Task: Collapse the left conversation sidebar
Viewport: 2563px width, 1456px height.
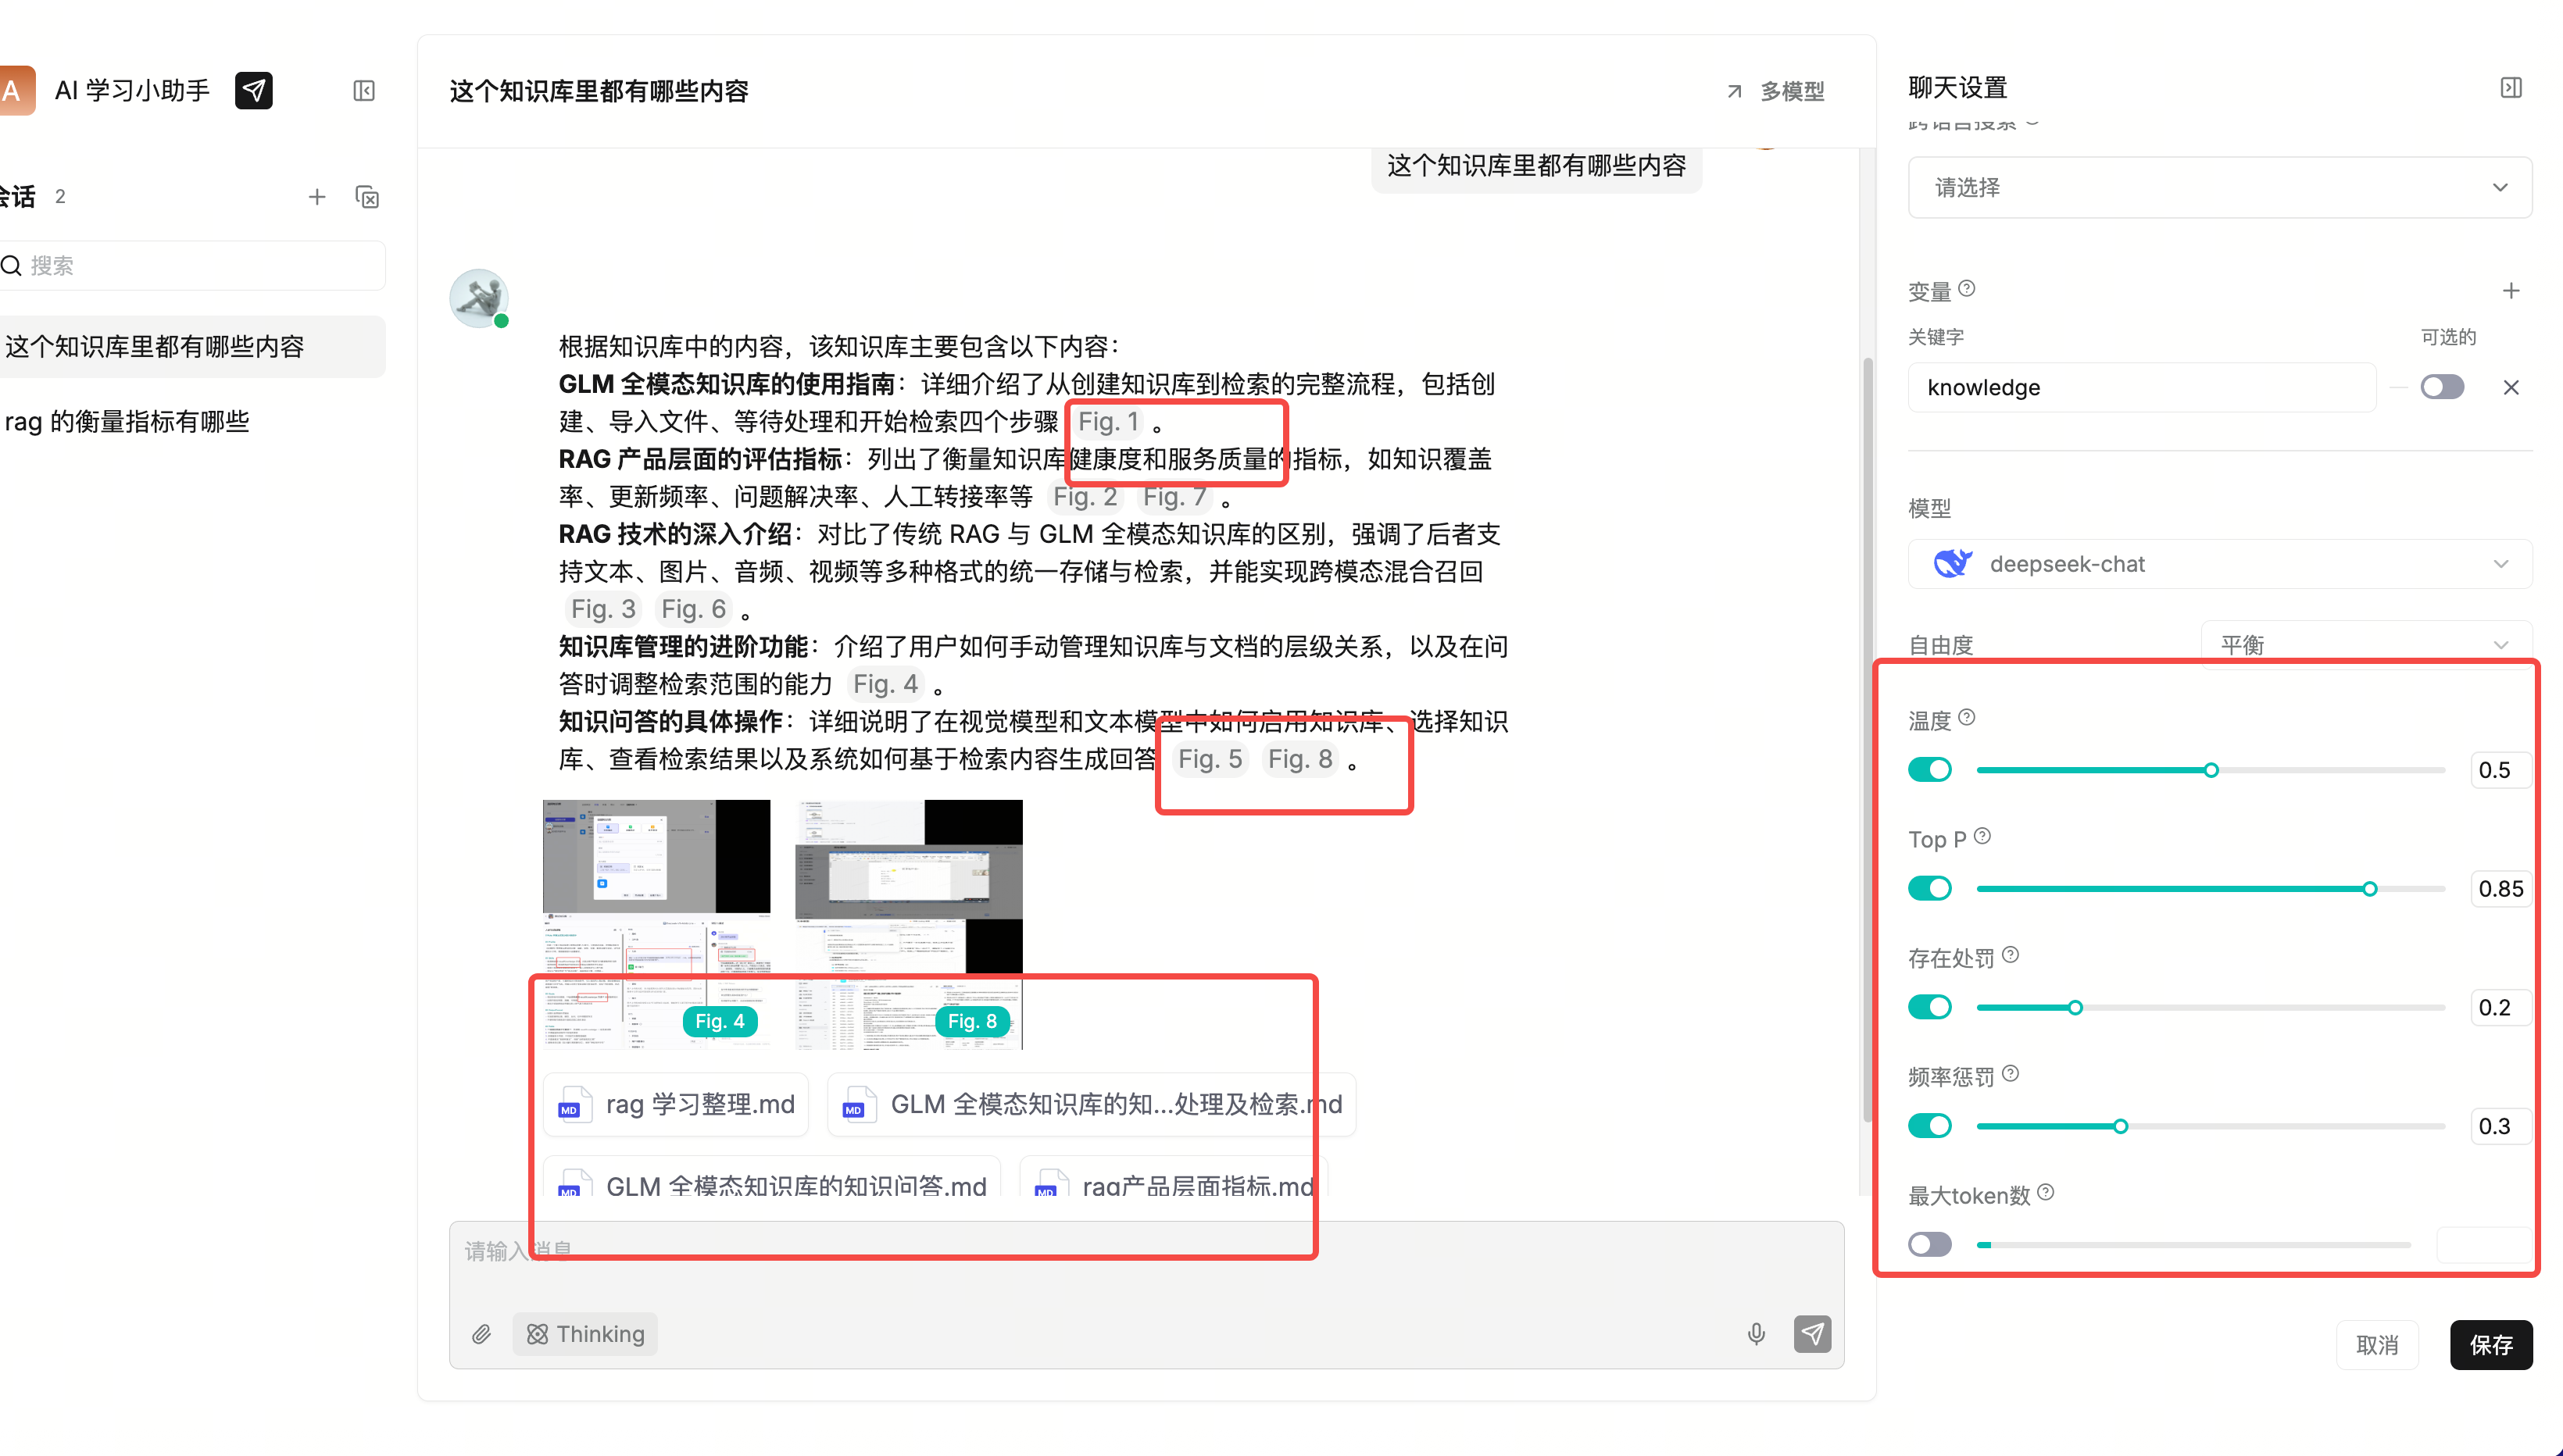Action: click(x=364, y=91)
